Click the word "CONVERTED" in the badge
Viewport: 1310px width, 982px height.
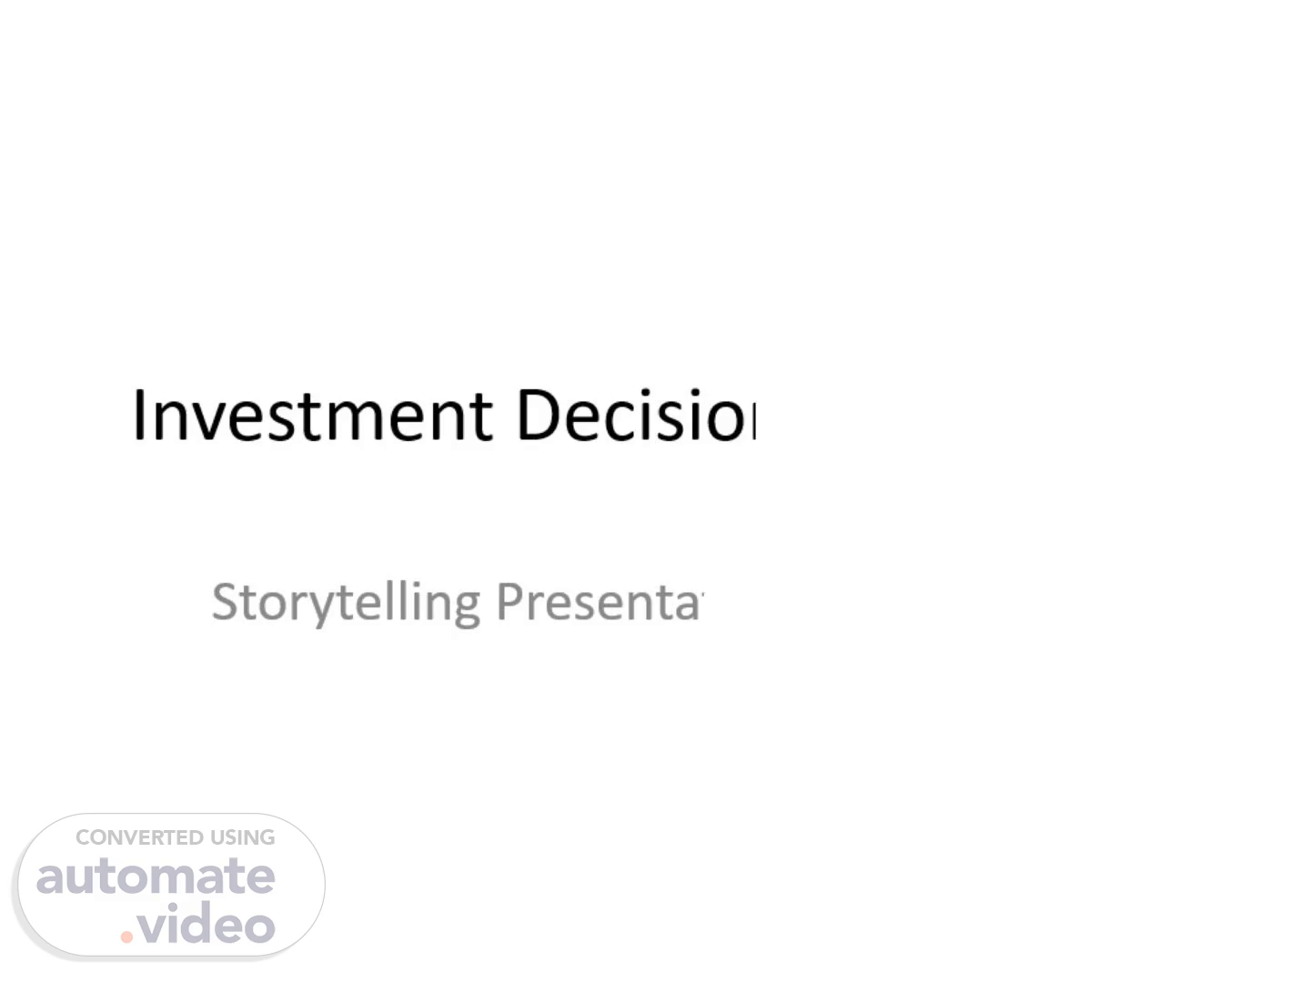[139, 837]
